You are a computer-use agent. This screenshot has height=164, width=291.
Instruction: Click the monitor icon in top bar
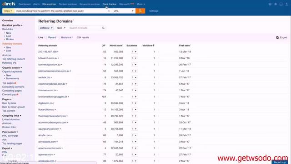(x=281, y=4)
